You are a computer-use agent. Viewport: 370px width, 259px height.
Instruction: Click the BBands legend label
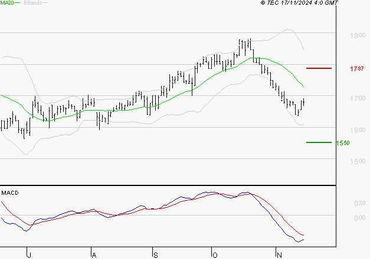(33, 3)
